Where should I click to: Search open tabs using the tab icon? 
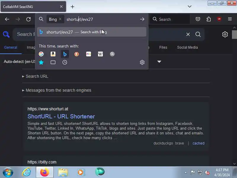point(53,62)
